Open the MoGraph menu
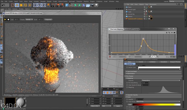The width and height of the screenshot is (187, 110). click(72, 1)
